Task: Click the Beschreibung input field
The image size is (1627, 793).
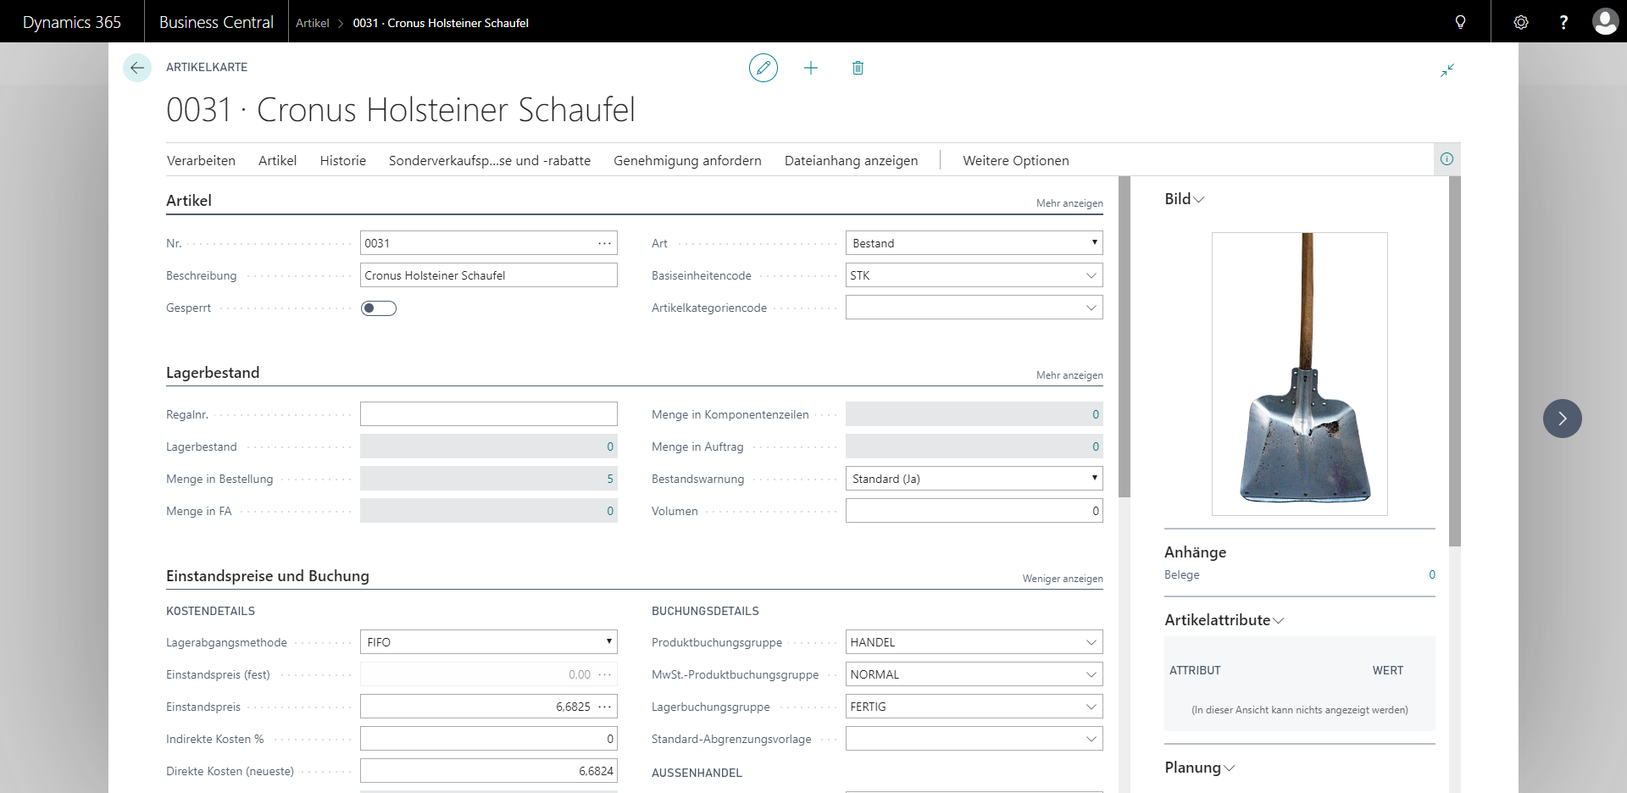Action: pos(488,275)
